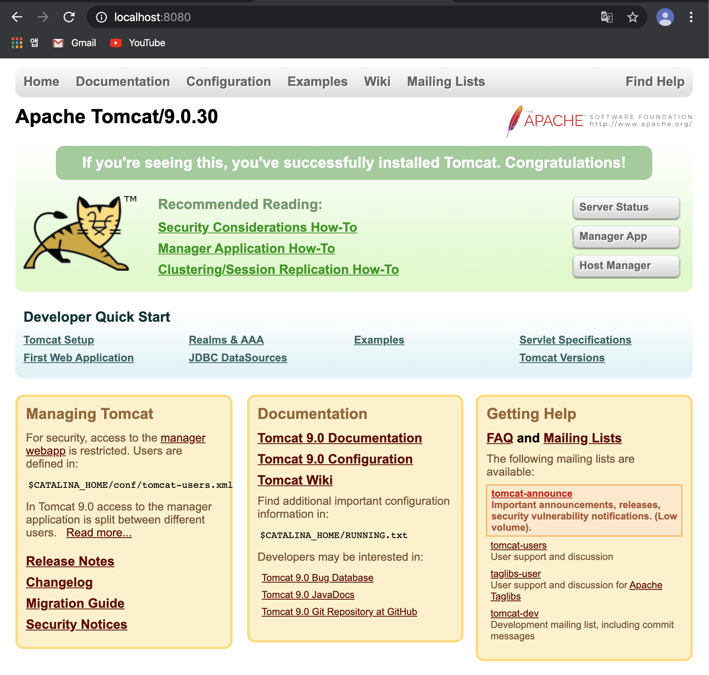The width and height of the screenshot is (709, 675).
Task: Open Configuration in the navigation bar
Action: click(229, 81)
